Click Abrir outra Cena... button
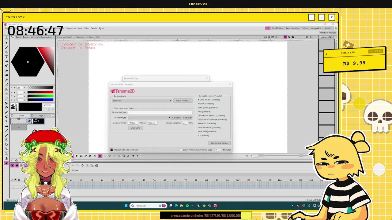This screenshot has width=392, height=220. tap(219, 143)
